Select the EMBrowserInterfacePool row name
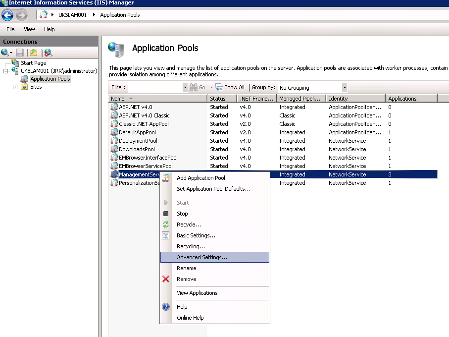Viewport: 449px width, 337px height. (x=148, y=158)
